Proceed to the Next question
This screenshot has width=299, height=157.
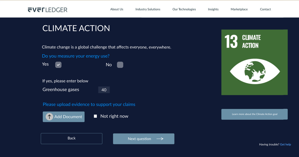tap(144, 139)
